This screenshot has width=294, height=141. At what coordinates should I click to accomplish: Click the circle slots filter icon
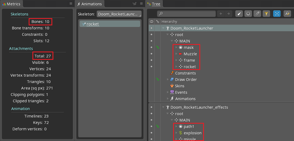(x=248, y=14)
